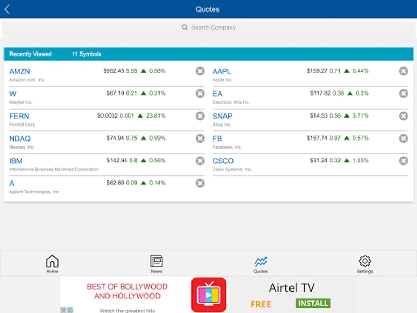
Task: Click the 11 Symbols count label
Action: [x=87, y=54]
